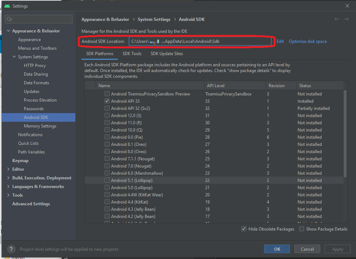Check Android 9.0 (Pie) checkbox

pos(107,137)
